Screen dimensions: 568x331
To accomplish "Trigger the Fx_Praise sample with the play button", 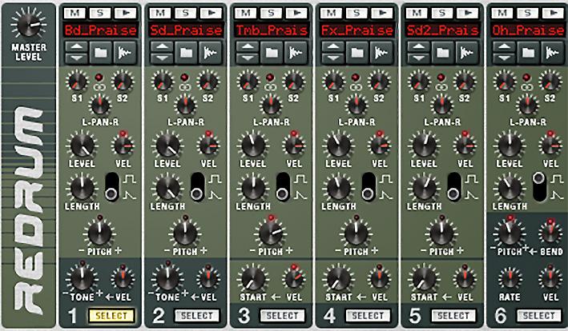I will pyautogui.click(x=382, y=13).
